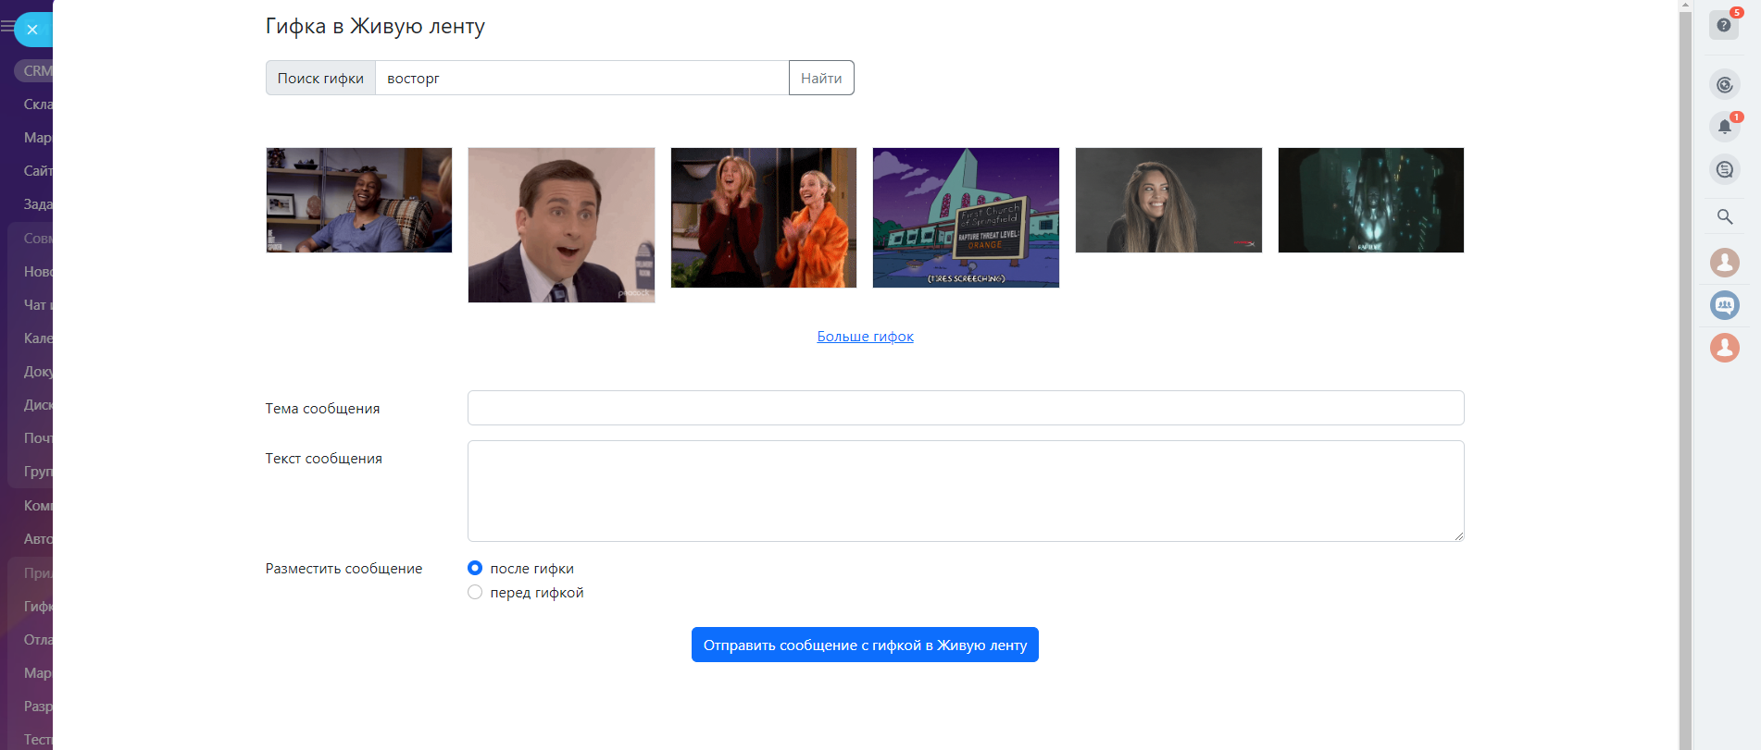
Task: Click the 'Гифка в Живую ленту' heading
Action: (x=375, y=26)
